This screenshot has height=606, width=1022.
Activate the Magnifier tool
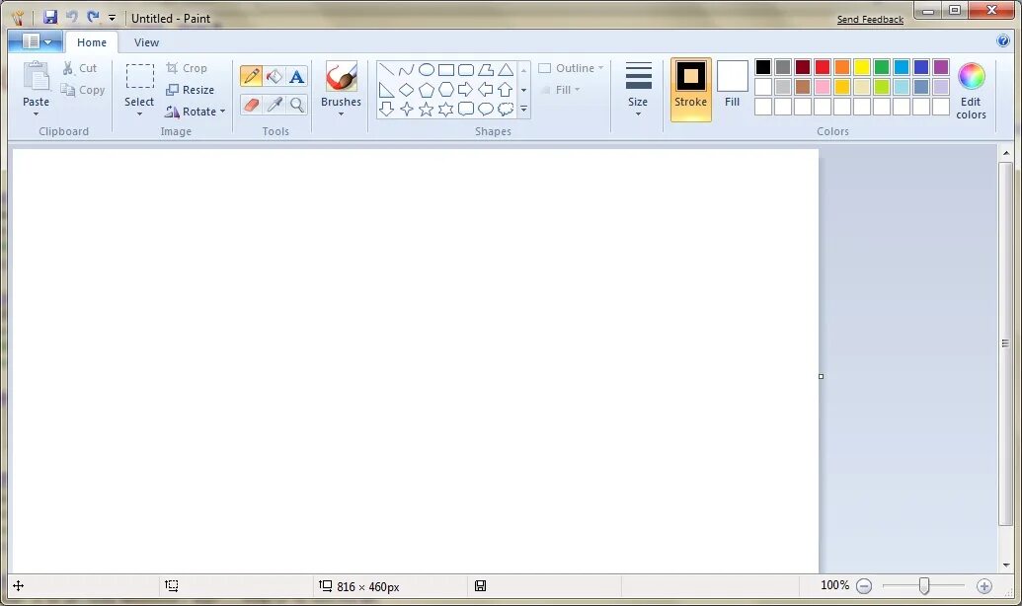coord(297,105)
